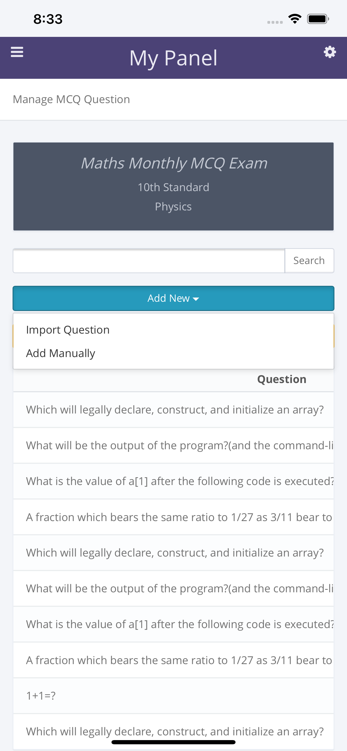Open the 1+1=? question row

(x=173, y=696)
